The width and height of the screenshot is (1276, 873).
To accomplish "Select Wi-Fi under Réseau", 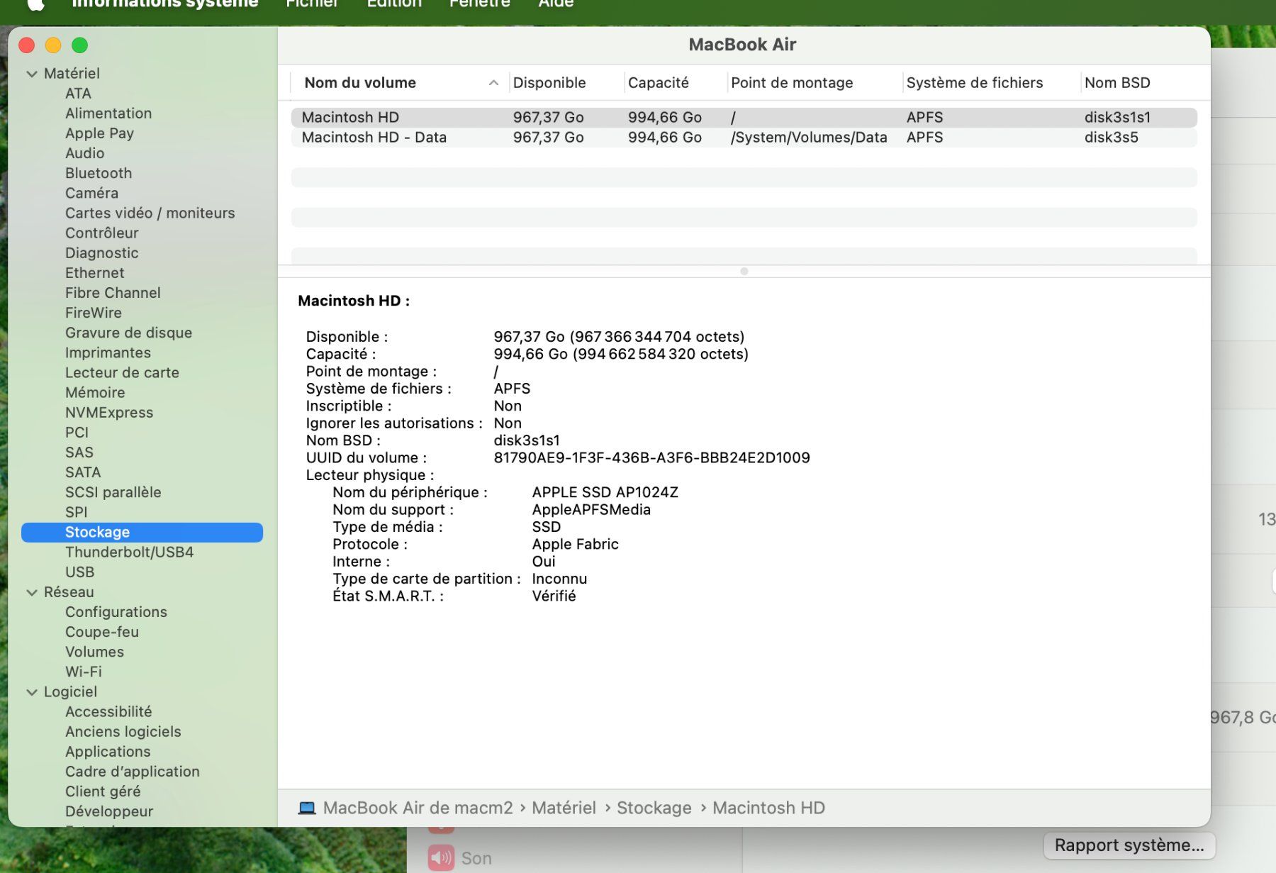I will coord(83,672).
